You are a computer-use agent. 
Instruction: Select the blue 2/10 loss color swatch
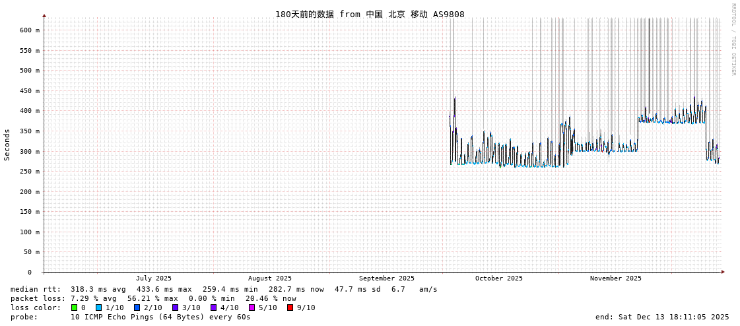point(137,308)
